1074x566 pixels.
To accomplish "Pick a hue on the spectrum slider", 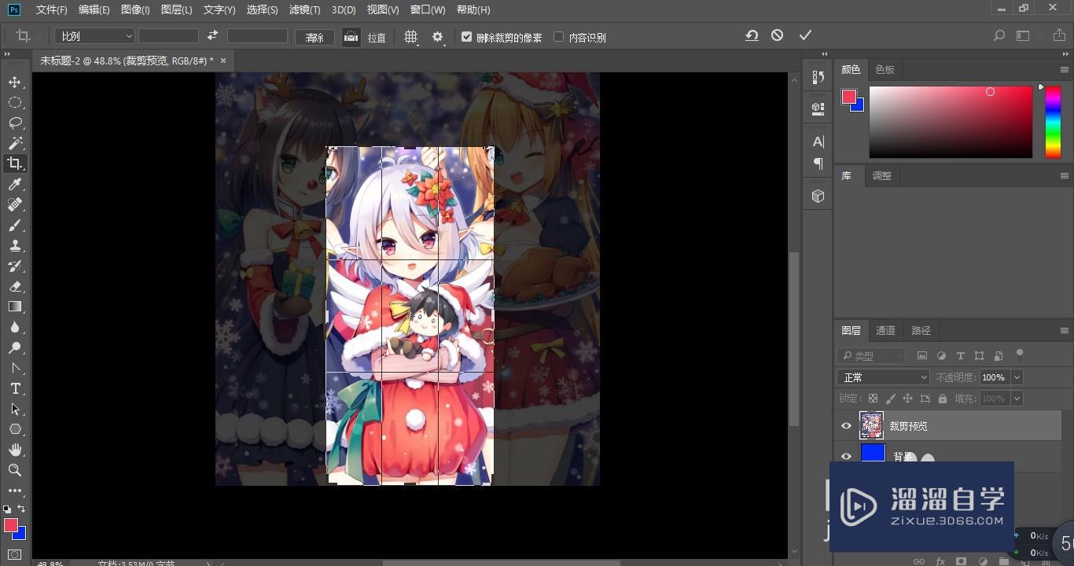I will [1053, 122].
